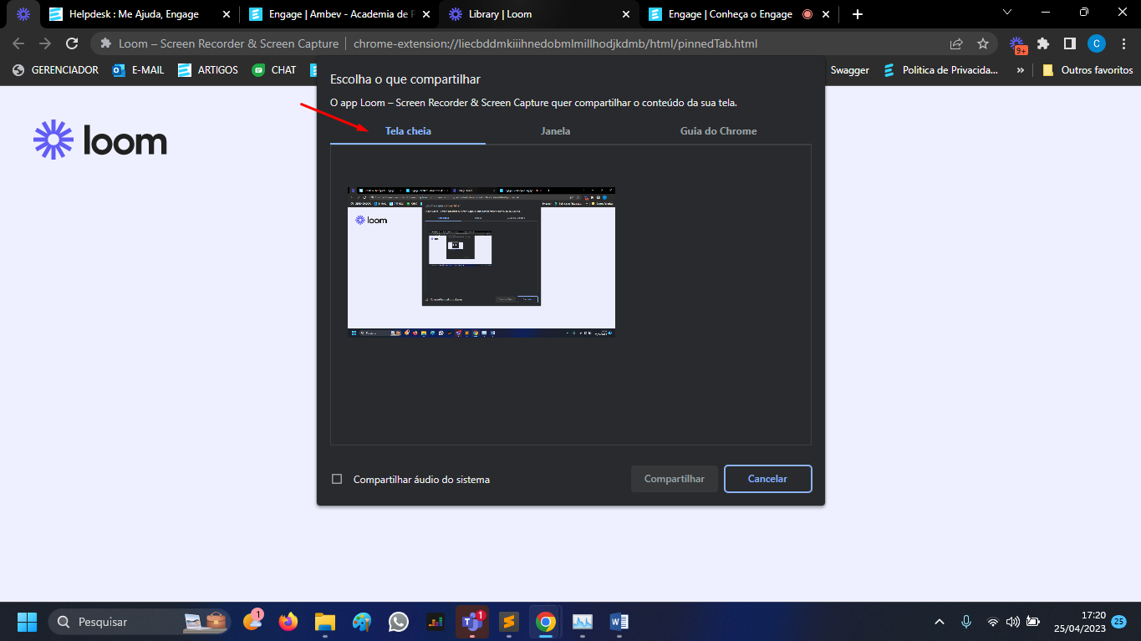Click the Chrome address bar URL
The image size is (1141, 641).
(x=555, y=43)
